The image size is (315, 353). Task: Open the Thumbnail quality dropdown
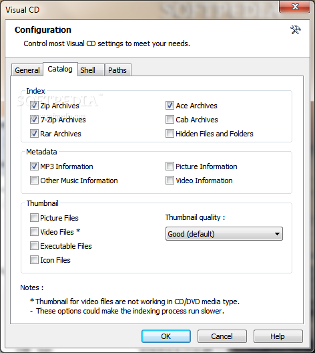224,234
